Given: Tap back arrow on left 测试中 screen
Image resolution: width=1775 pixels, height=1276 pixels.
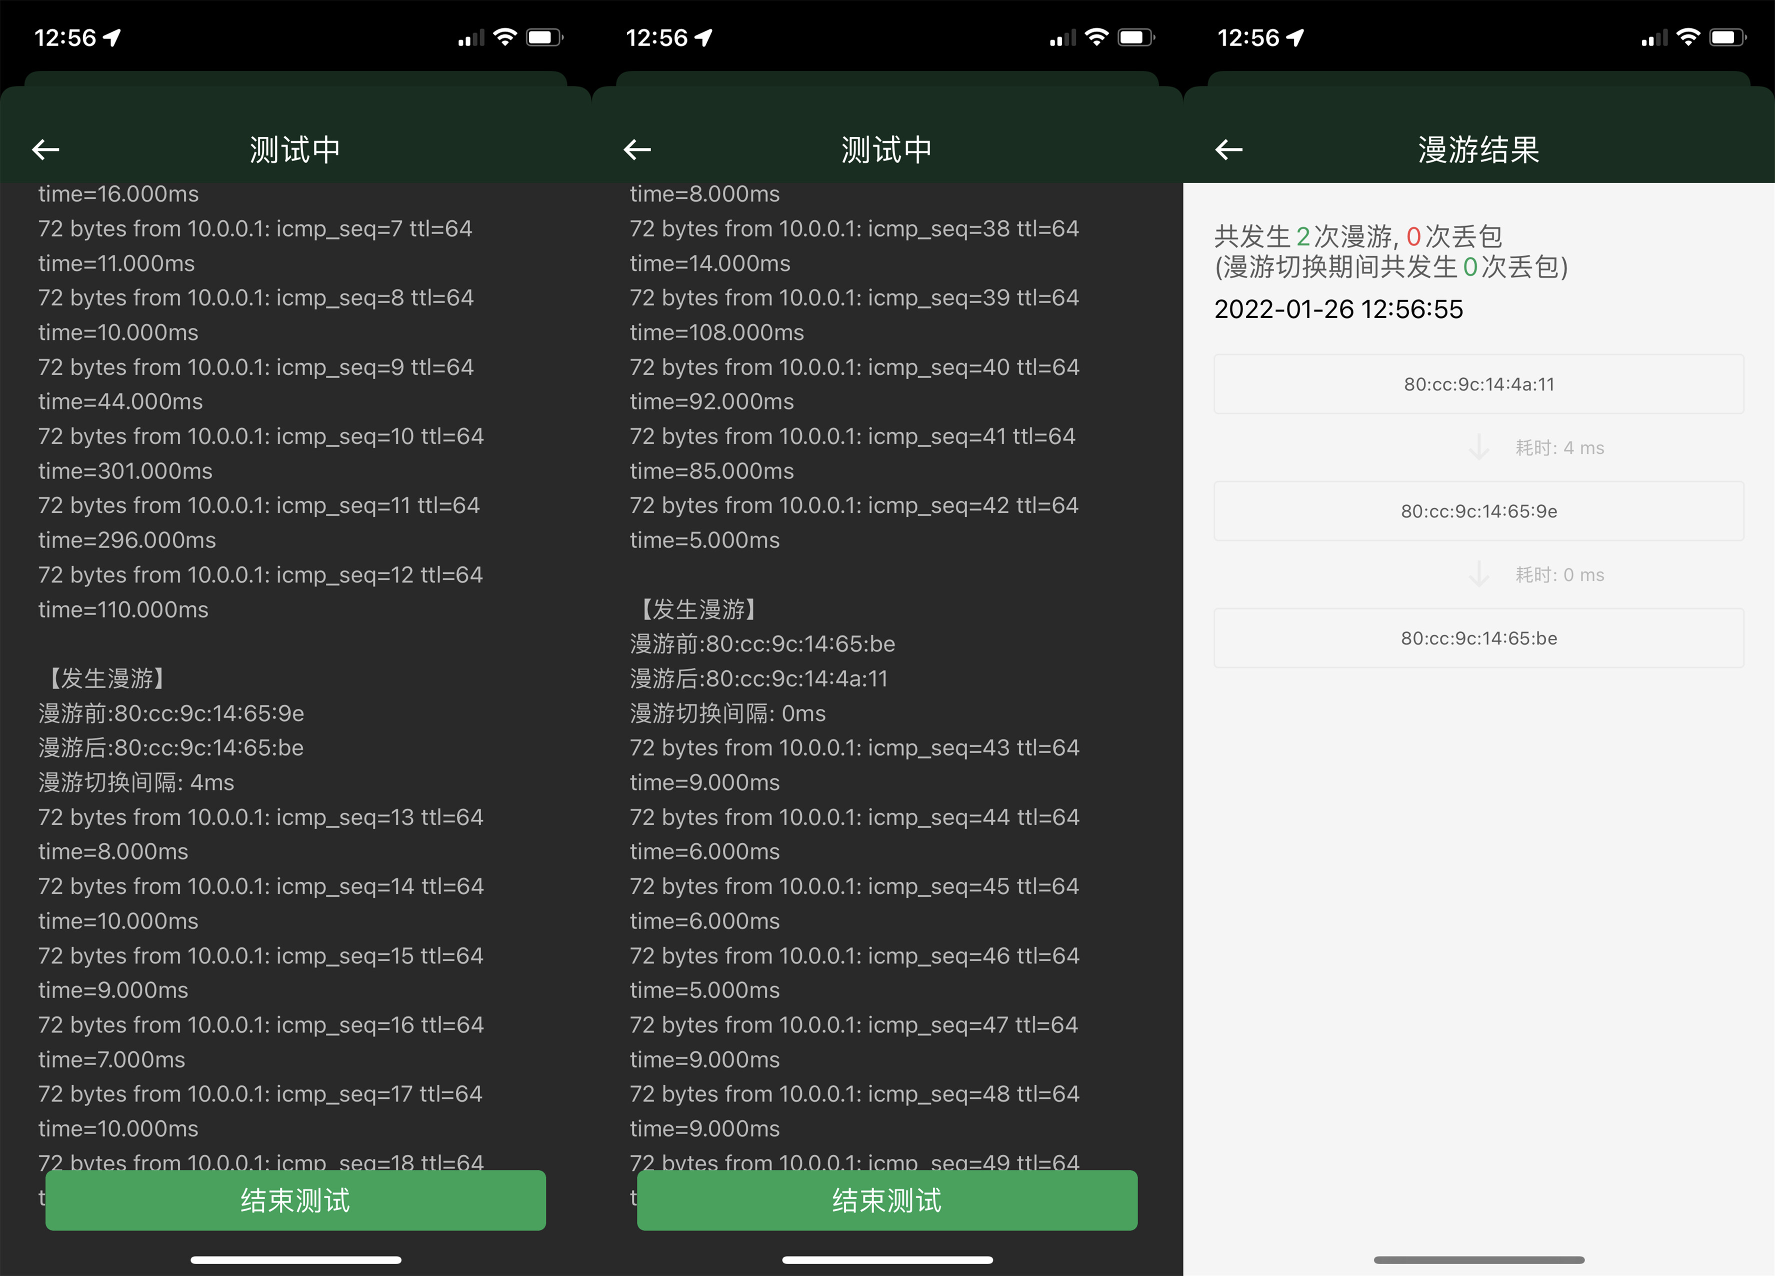Looking at the screenshot, I should pos(45,149).
